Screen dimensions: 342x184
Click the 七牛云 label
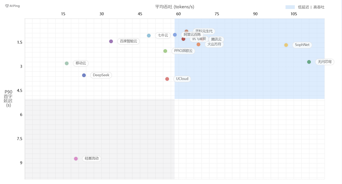pos(163,35)
